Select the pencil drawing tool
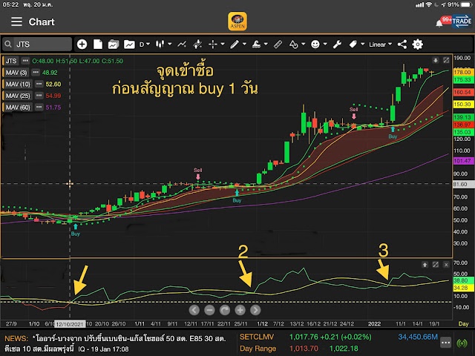 point(235,44)
